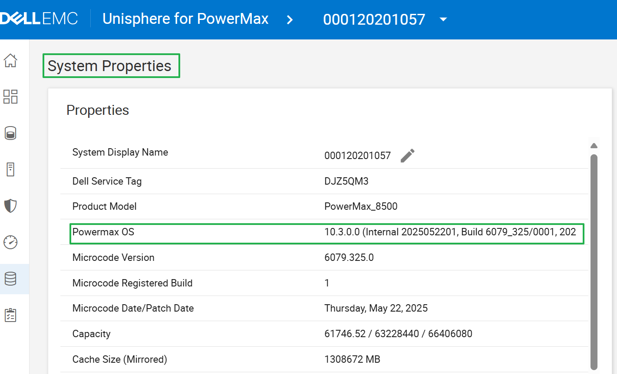Image resolution: width=617 pixels, height=374 pixels.
Task: Open the Events checklist icon
Action: 11,315
